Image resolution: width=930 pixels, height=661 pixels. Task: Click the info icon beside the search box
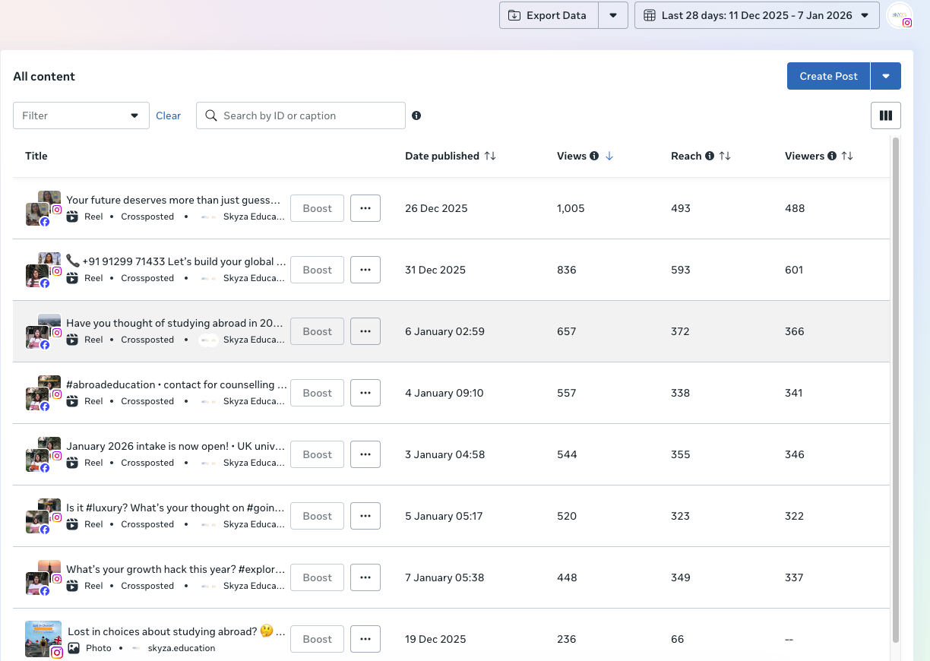pyautogui.click(x=416, y=115)
